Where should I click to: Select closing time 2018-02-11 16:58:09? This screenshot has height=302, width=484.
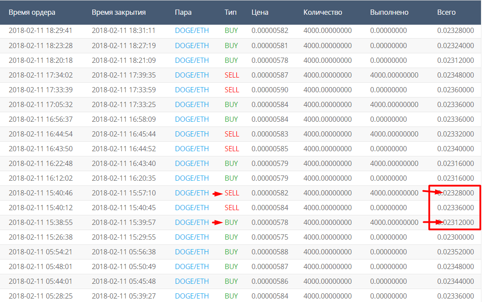123,119
